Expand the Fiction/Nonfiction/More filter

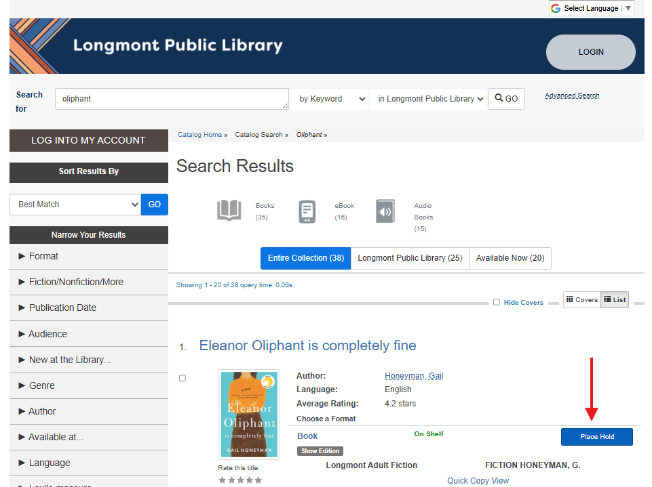pyautogui.click(x=89, y=282)
